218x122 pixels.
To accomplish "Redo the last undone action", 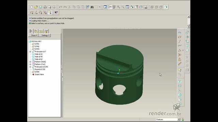I will click(x=65, y=7).
